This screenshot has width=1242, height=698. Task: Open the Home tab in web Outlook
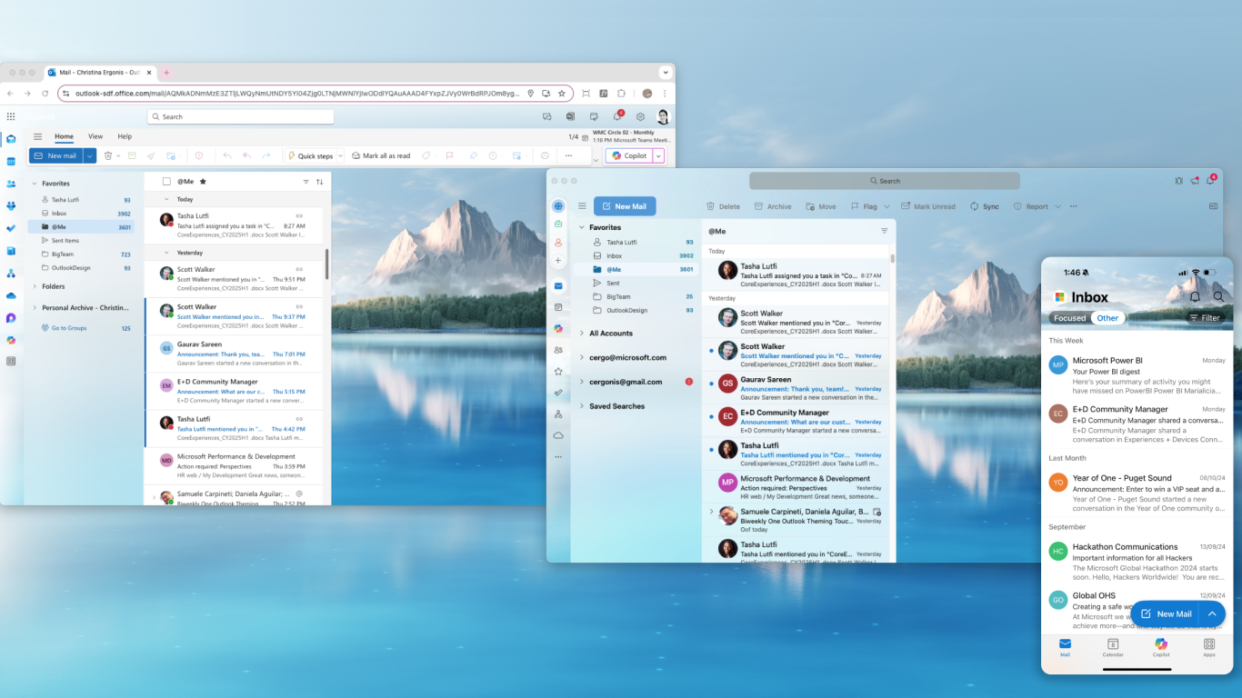pyautogui.click(x=64, y=136)
